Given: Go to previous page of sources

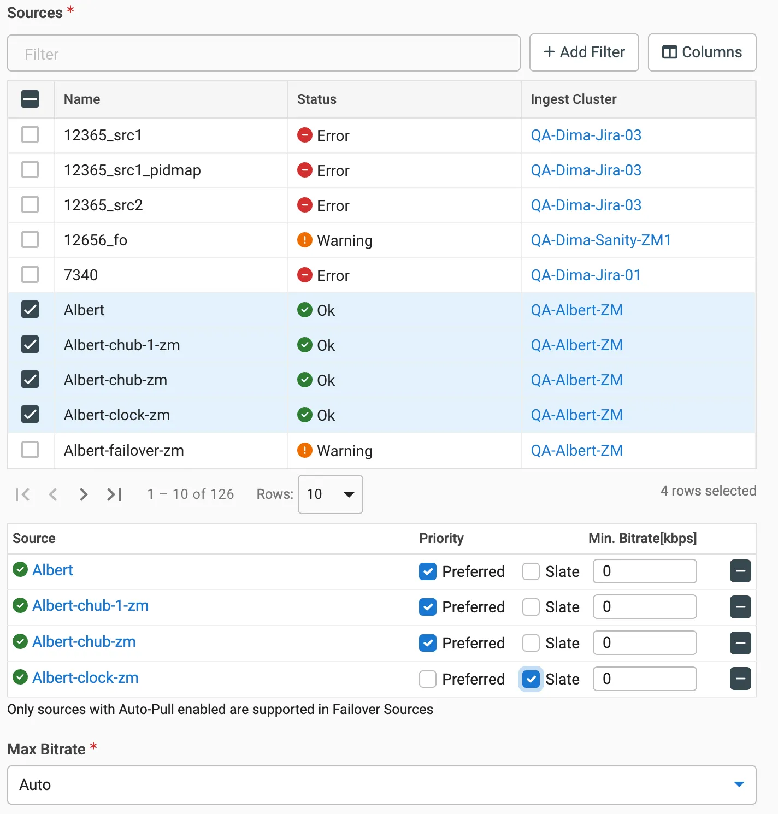Looking at the screenshot, I should tap(53, 494).
